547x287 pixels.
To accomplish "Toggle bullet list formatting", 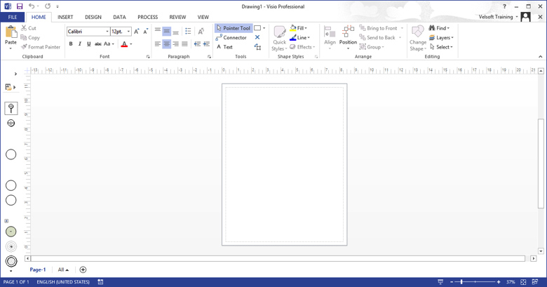I will (x=188, y=31).
